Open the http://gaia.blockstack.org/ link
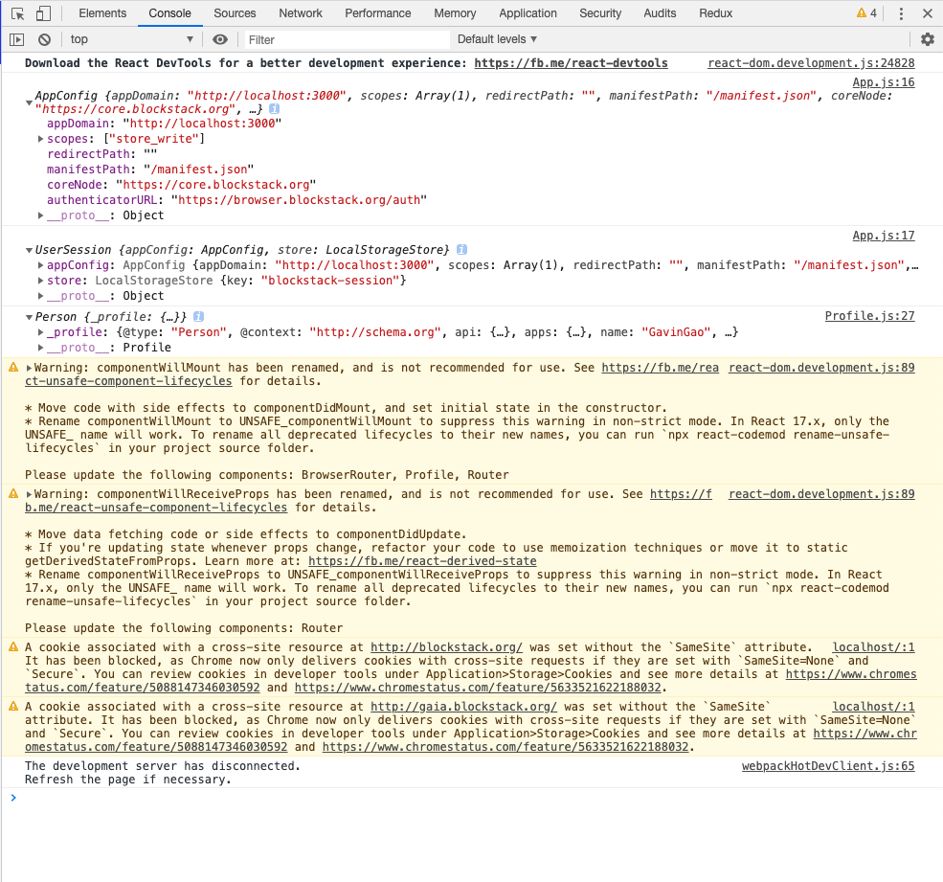Image resolution: width=943 pixels, height=882 pixels. [463, 707]
